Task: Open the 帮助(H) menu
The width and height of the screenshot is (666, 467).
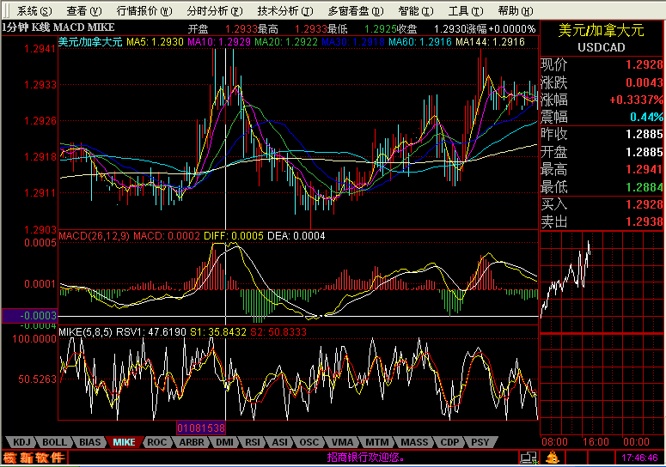Action: (516, 10)
